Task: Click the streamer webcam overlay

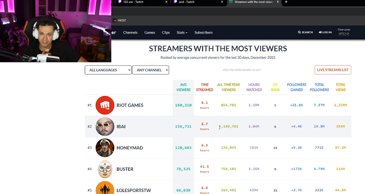Action: [x=56, y=31]
